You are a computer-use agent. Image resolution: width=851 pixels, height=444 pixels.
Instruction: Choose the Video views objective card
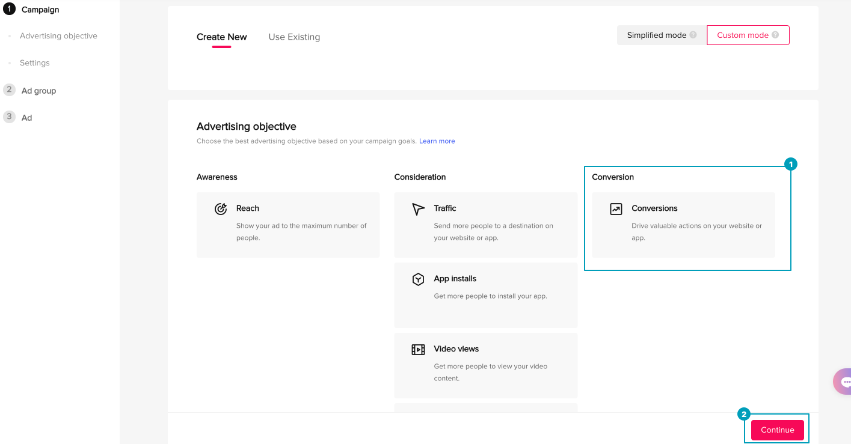[x=486, y=365]
